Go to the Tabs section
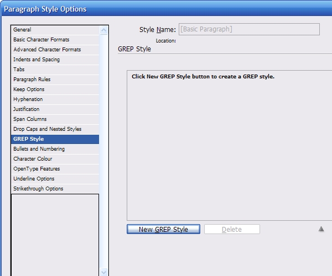This screenshot has width=332, height=276. pos(55,70)
